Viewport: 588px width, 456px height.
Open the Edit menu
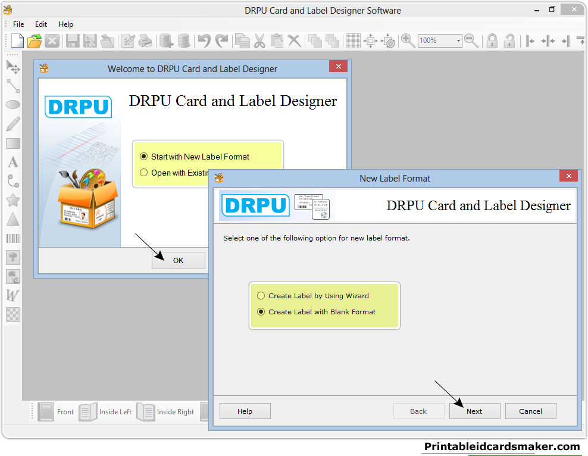[41, 24]
